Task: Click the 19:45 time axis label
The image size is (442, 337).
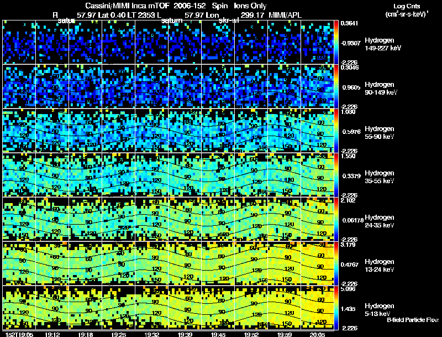Action: 218,334
